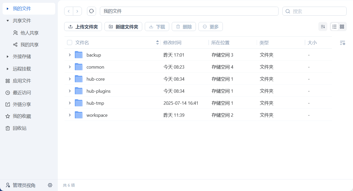Click the 新建文件夹 button
Viewport: 353px width, 191px height.
(123, 27)
